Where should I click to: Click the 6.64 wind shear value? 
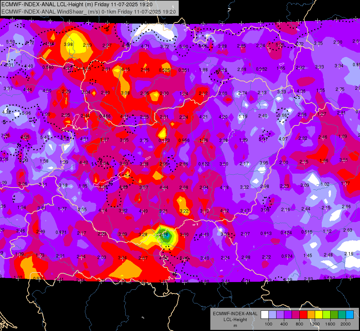pyautogui.click(x=104, y=163)
